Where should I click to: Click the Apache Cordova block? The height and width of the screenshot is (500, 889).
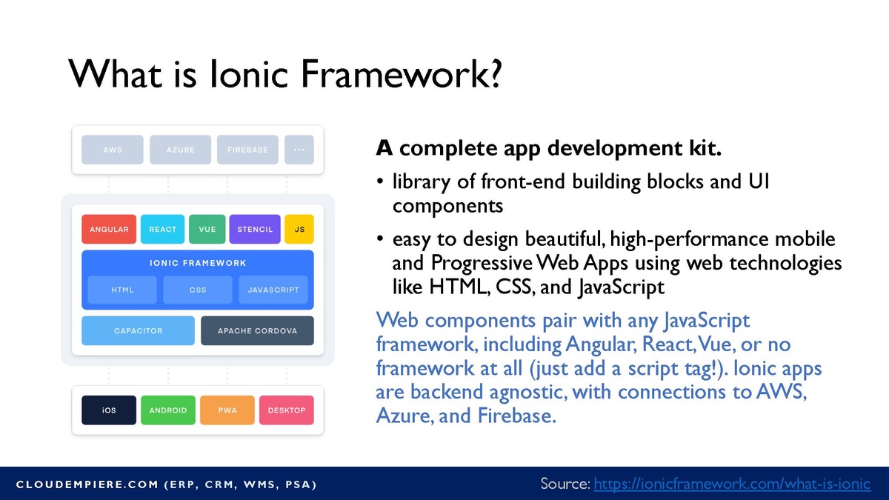tap(257, 331)
